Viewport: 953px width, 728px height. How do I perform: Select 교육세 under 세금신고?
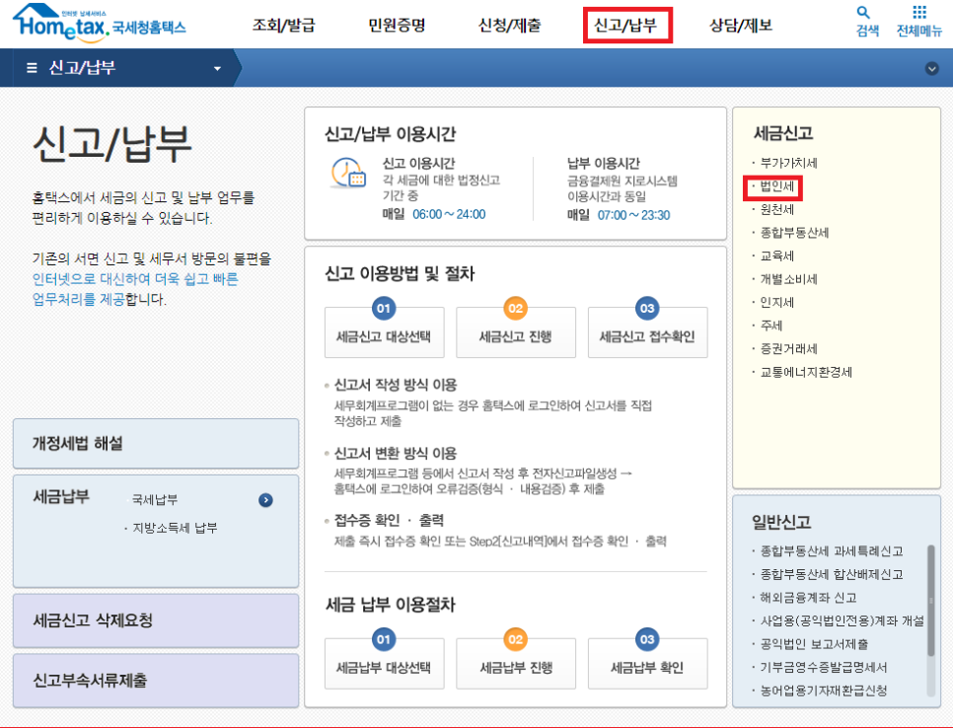(x=776, y=255)
